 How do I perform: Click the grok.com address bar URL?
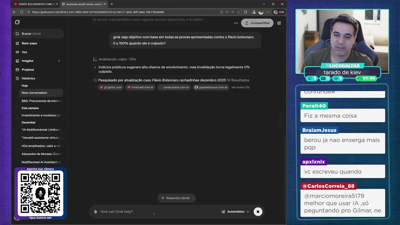click(x=98, y=12)
